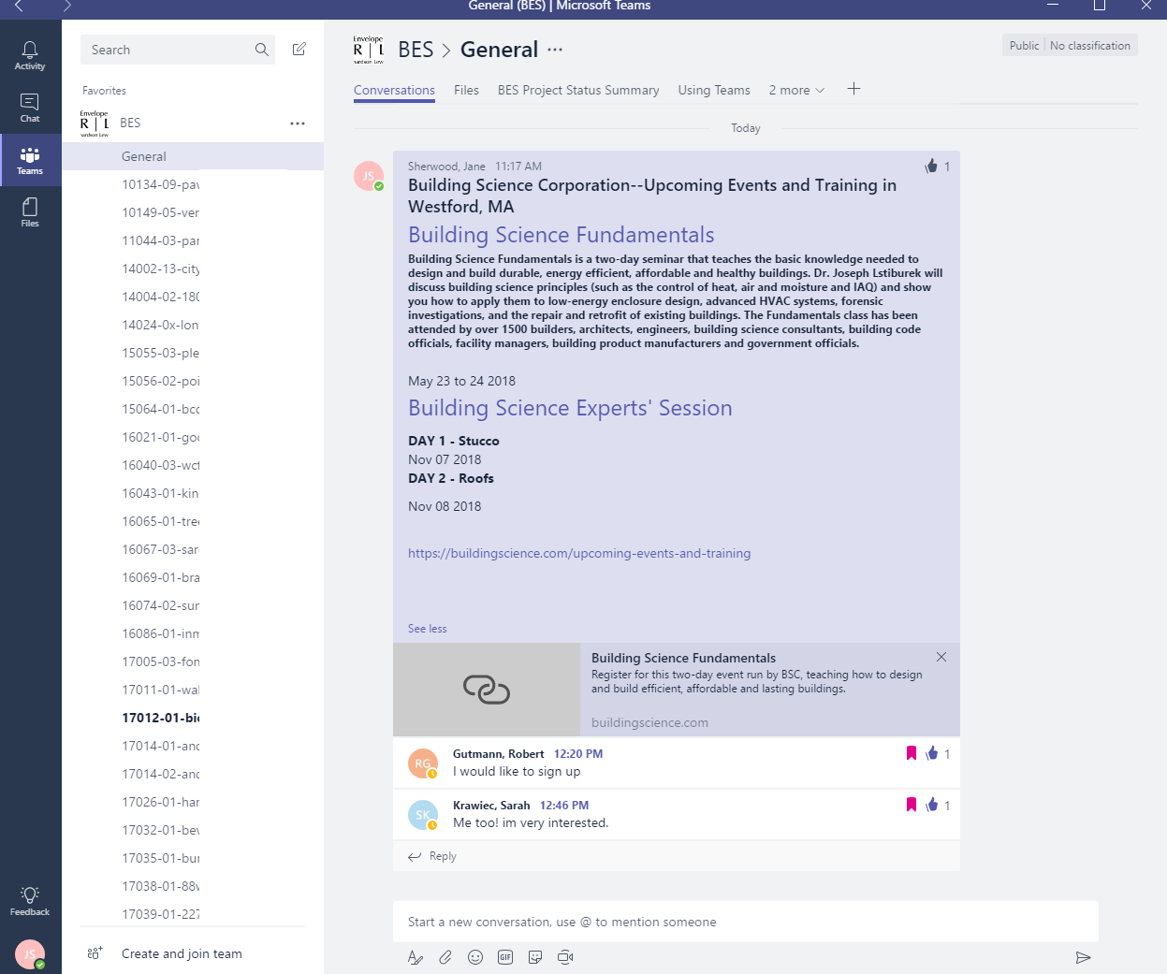Image resolution: width=1167 pixels, height=974 pixels.
Task: Open BES Project Status Summary tab
Action: pos(578,91)
